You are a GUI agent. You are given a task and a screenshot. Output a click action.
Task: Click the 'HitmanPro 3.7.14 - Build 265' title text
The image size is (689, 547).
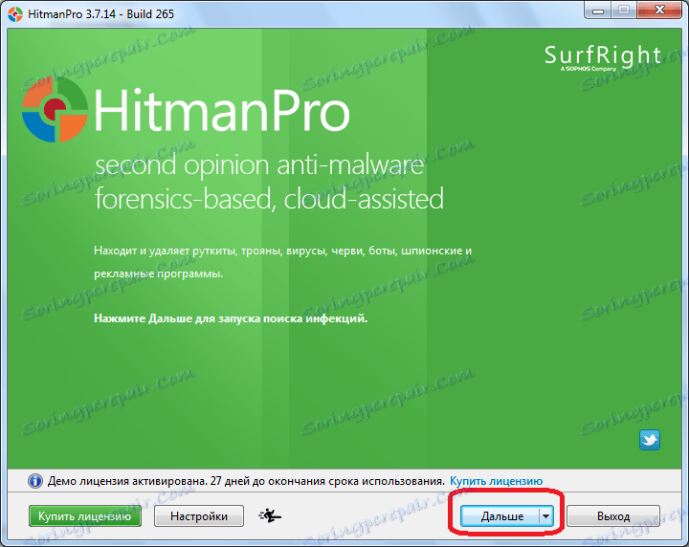(x=101, y=14)
